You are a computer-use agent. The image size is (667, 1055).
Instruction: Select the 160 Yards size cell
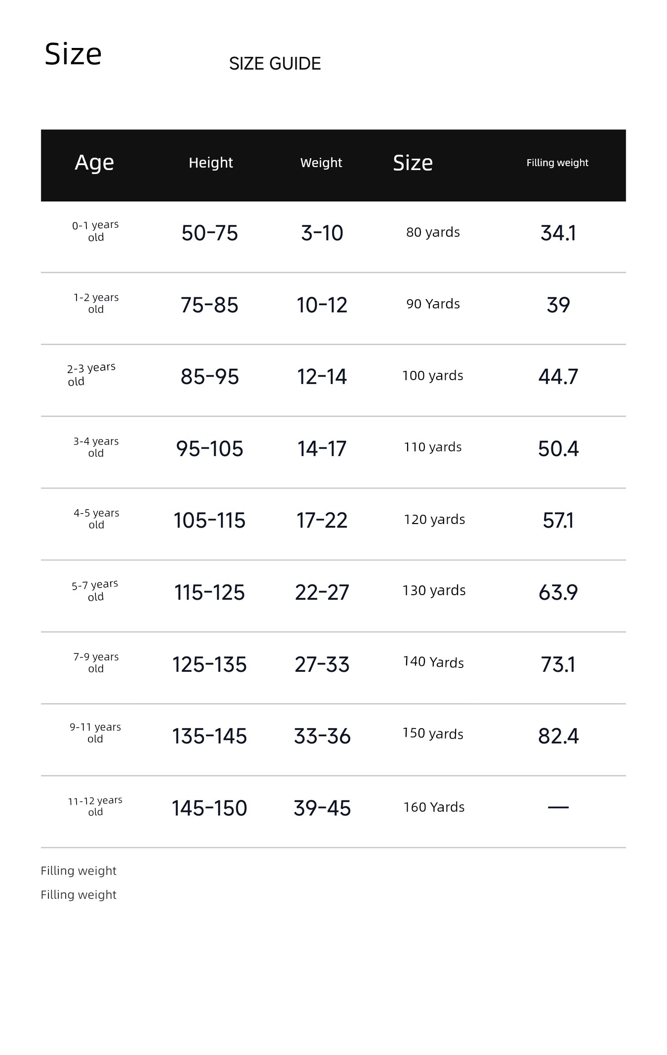434,807
